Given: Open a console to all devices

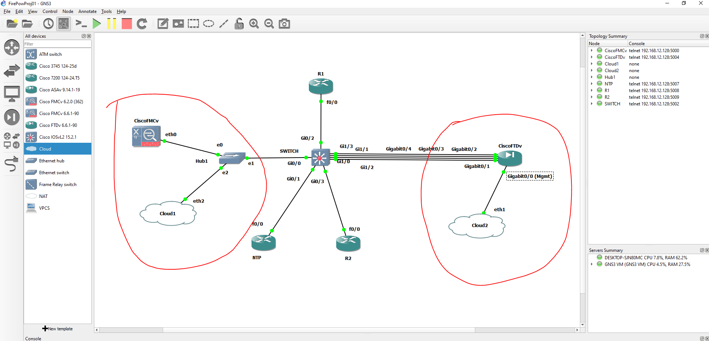Looking at the screenshot, I should click(x=81, y=24).
